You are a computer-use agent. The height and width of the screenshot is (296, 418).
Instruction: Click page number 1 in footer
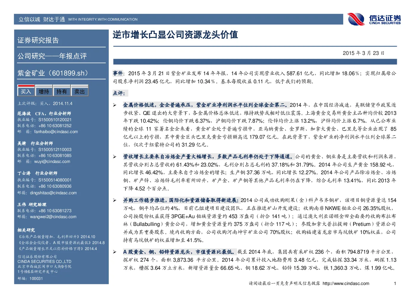point(395,283)
